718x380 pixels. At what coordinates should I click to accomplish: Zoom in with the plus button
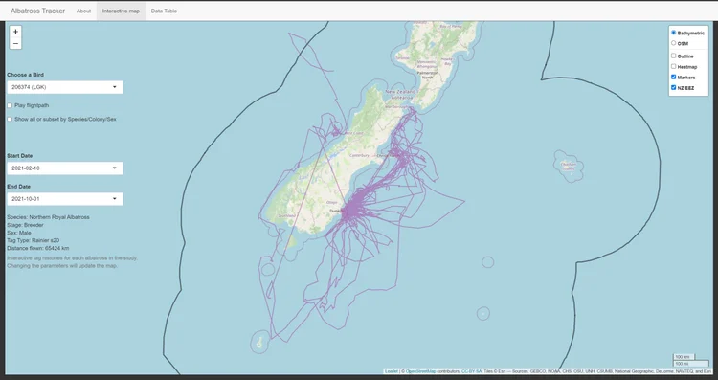15,32
